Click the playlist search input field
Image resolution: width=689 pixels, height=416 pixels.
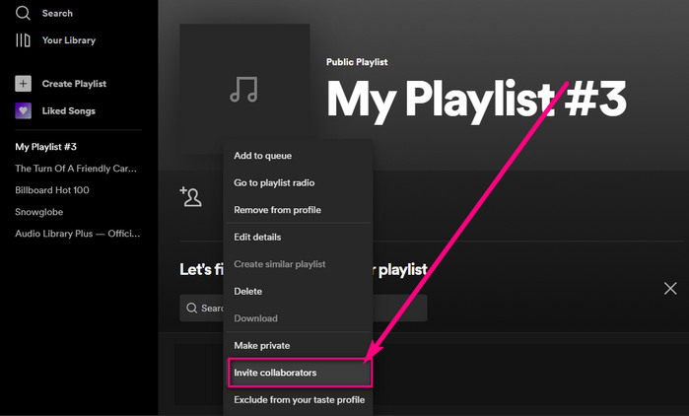304,308
